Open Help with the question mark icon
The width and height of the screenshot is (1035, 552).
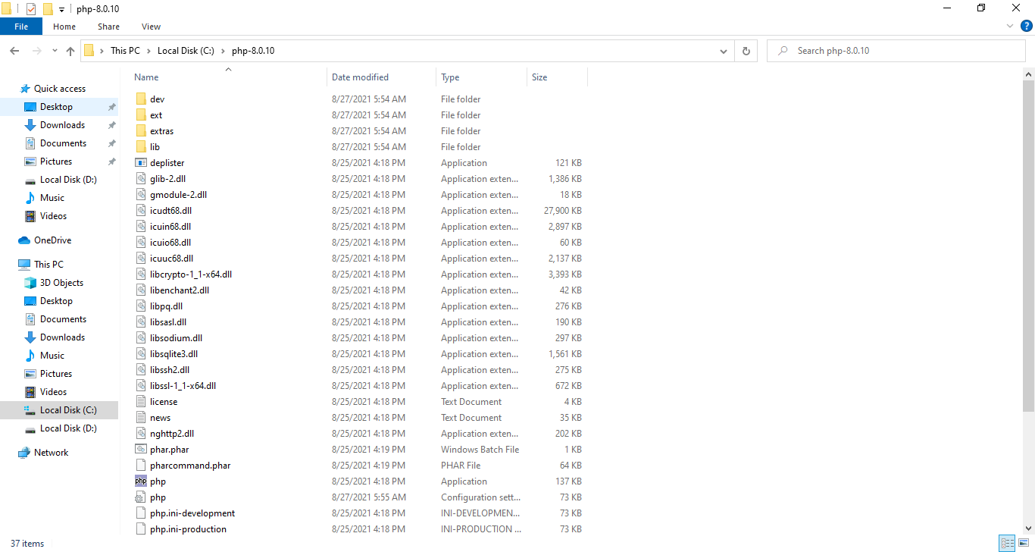tap(1027, 26)
